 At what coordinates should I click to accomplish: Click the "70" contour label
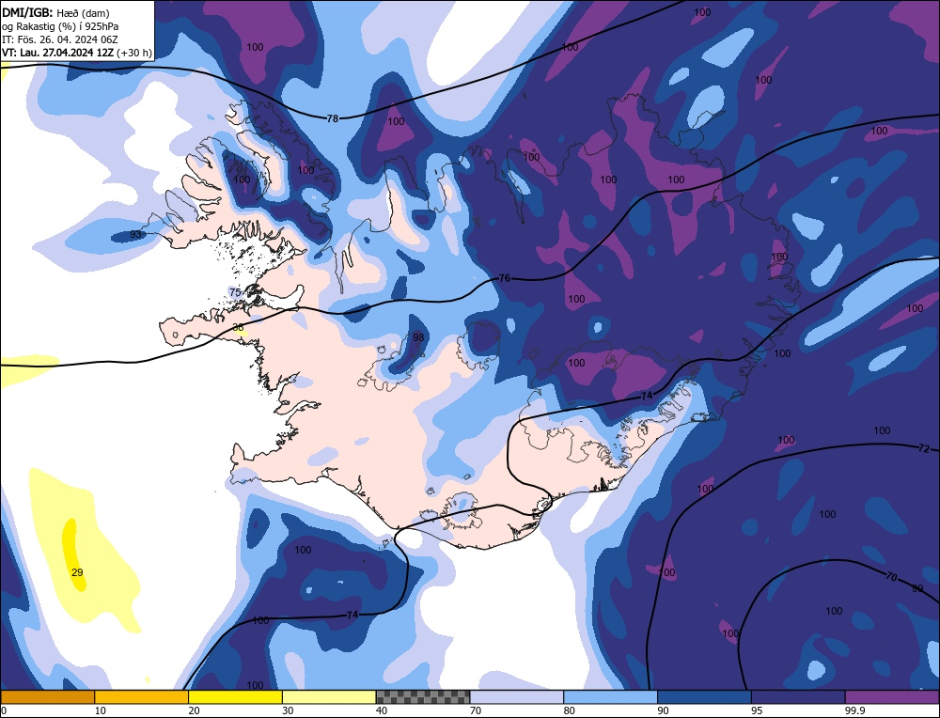click(x=891, y=576)
